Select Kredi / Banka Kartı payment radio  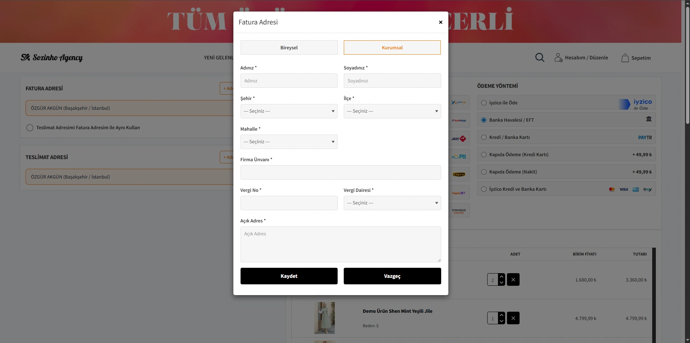[484, 137]
